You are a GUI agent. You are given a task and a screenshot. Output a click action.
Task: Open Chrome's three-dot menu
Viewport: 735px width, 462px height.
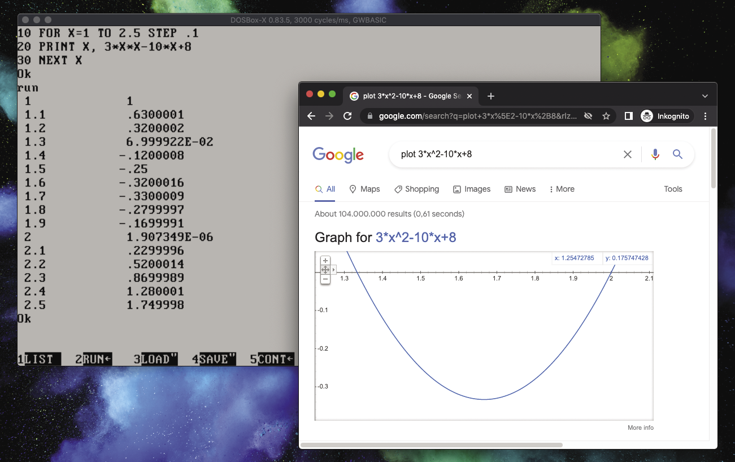[705, 116]
